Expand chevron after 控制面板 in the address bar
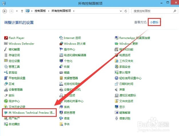The image size is (179, 136). pos(49,11)
